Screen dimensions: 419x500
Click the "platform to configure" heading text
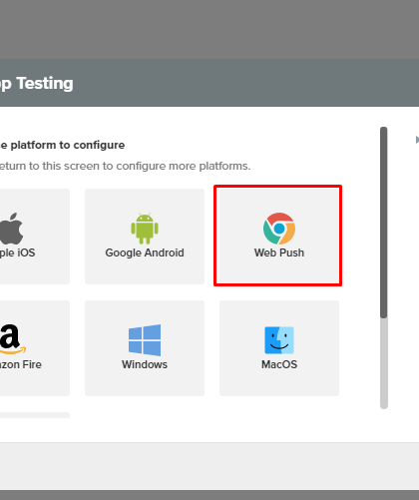coord(68,145)
